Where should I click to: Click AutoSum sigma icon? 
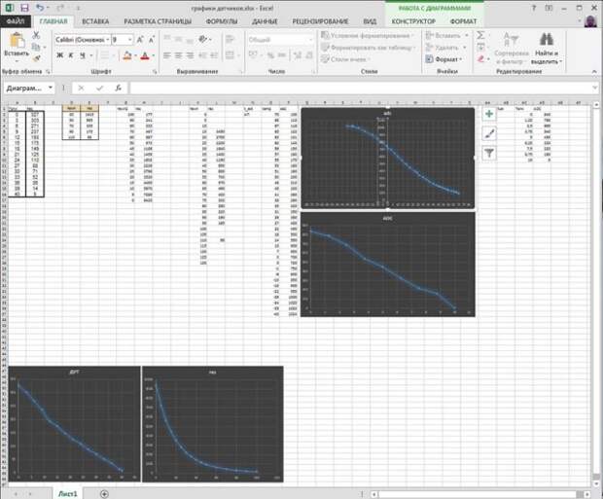(480, 35)
